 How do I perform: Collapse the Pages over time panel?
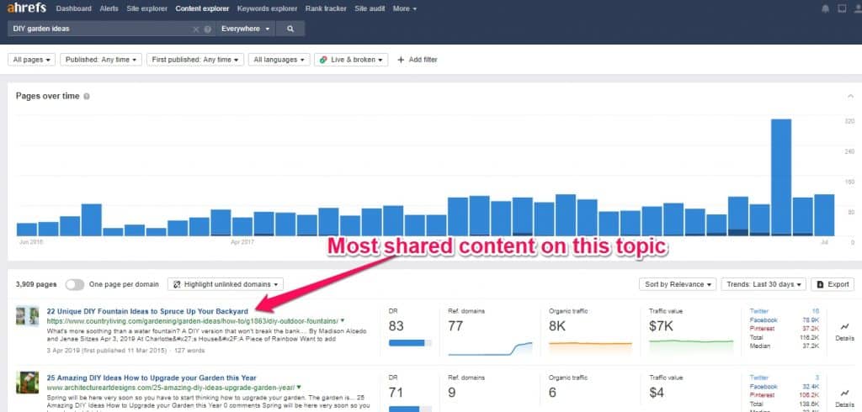pos(850,97)
